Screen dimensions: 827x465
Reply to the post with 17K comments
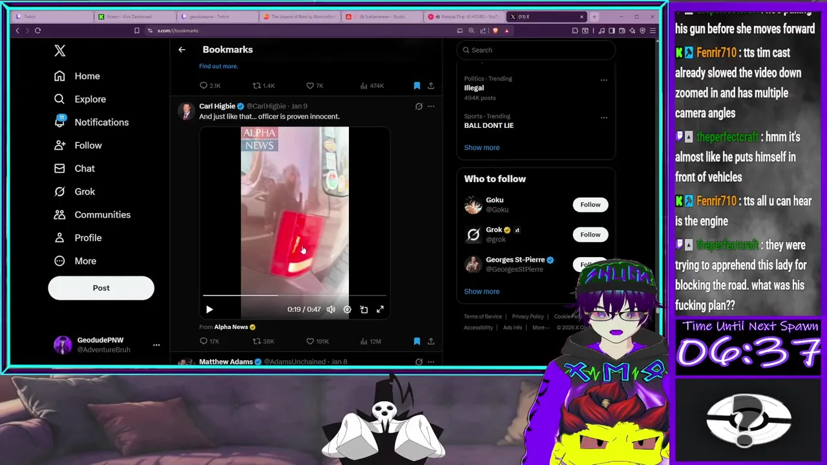click(209, 341)
